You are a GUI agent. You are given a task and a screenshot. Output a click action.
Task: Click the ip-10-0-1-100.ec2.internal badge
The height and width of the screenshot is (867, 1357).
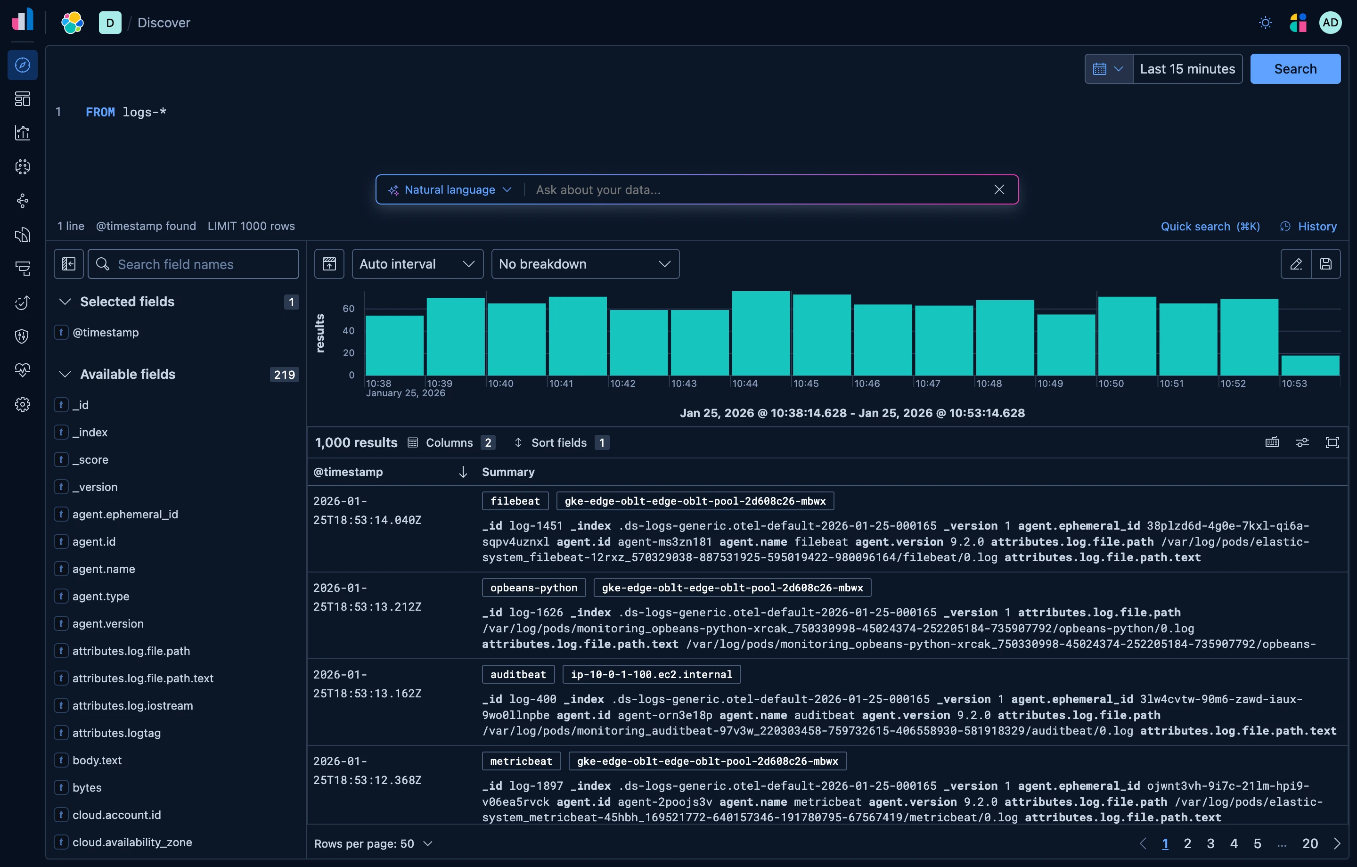click(652, 674)
